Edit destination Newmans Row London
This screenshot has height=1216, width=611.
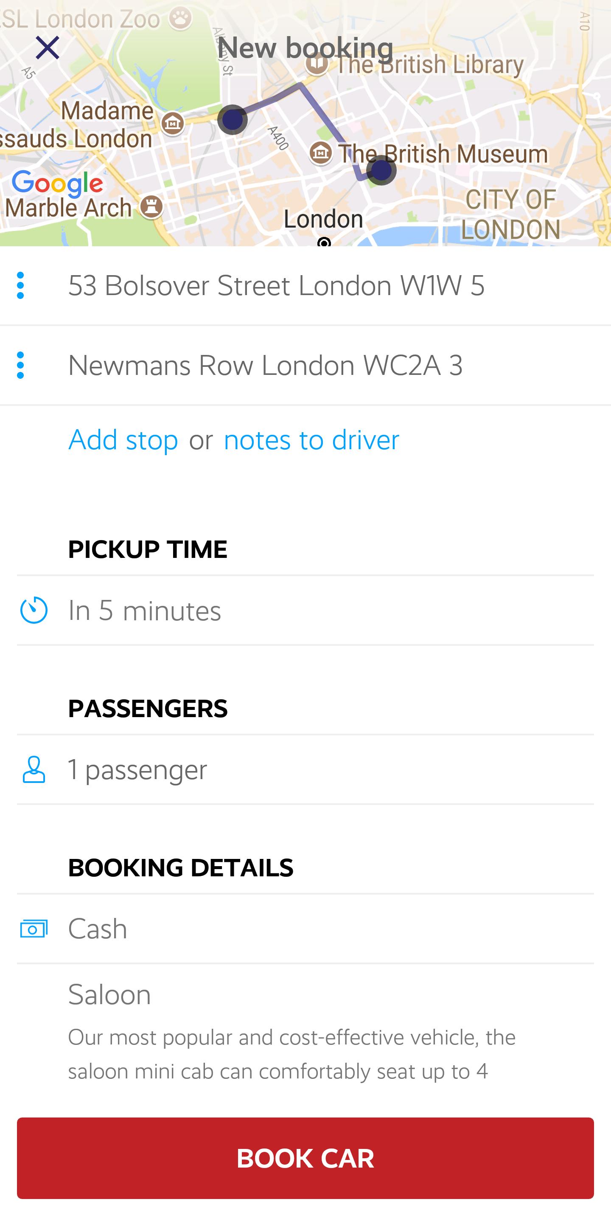(x=306, y=366)
